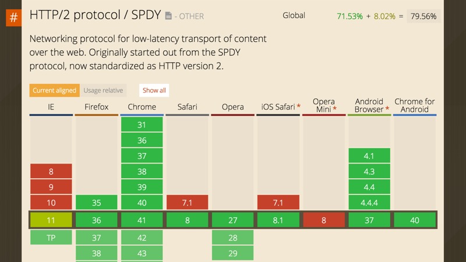Click the orange hash permalink icon
This screenshot has width=466, height=262.
click(13, 17)
